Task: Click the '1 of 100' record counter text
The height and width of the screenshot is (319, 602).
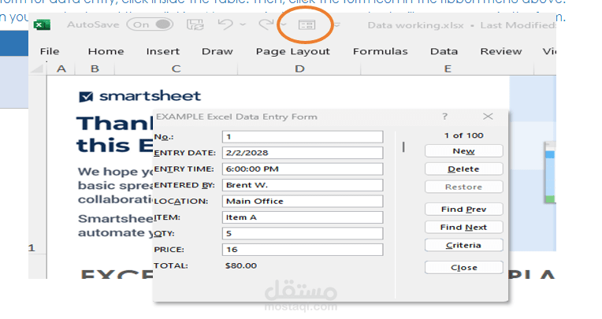Action: pyautogui.click(x=464, y=135)
